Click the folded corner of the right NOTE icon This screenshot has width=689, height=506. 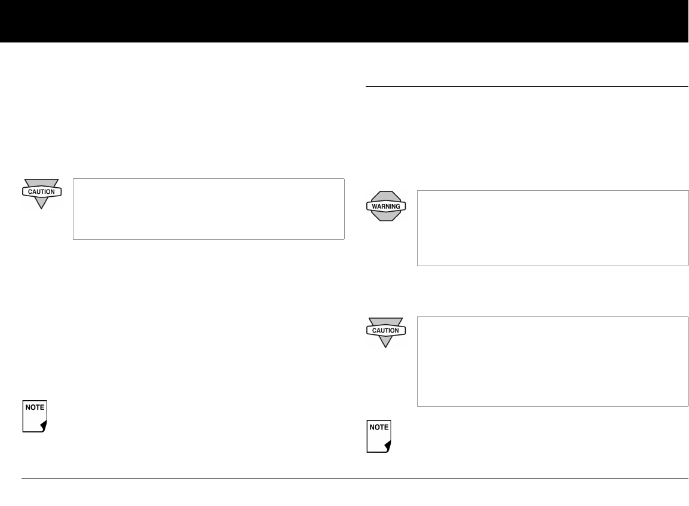click(x=387, y=447)
